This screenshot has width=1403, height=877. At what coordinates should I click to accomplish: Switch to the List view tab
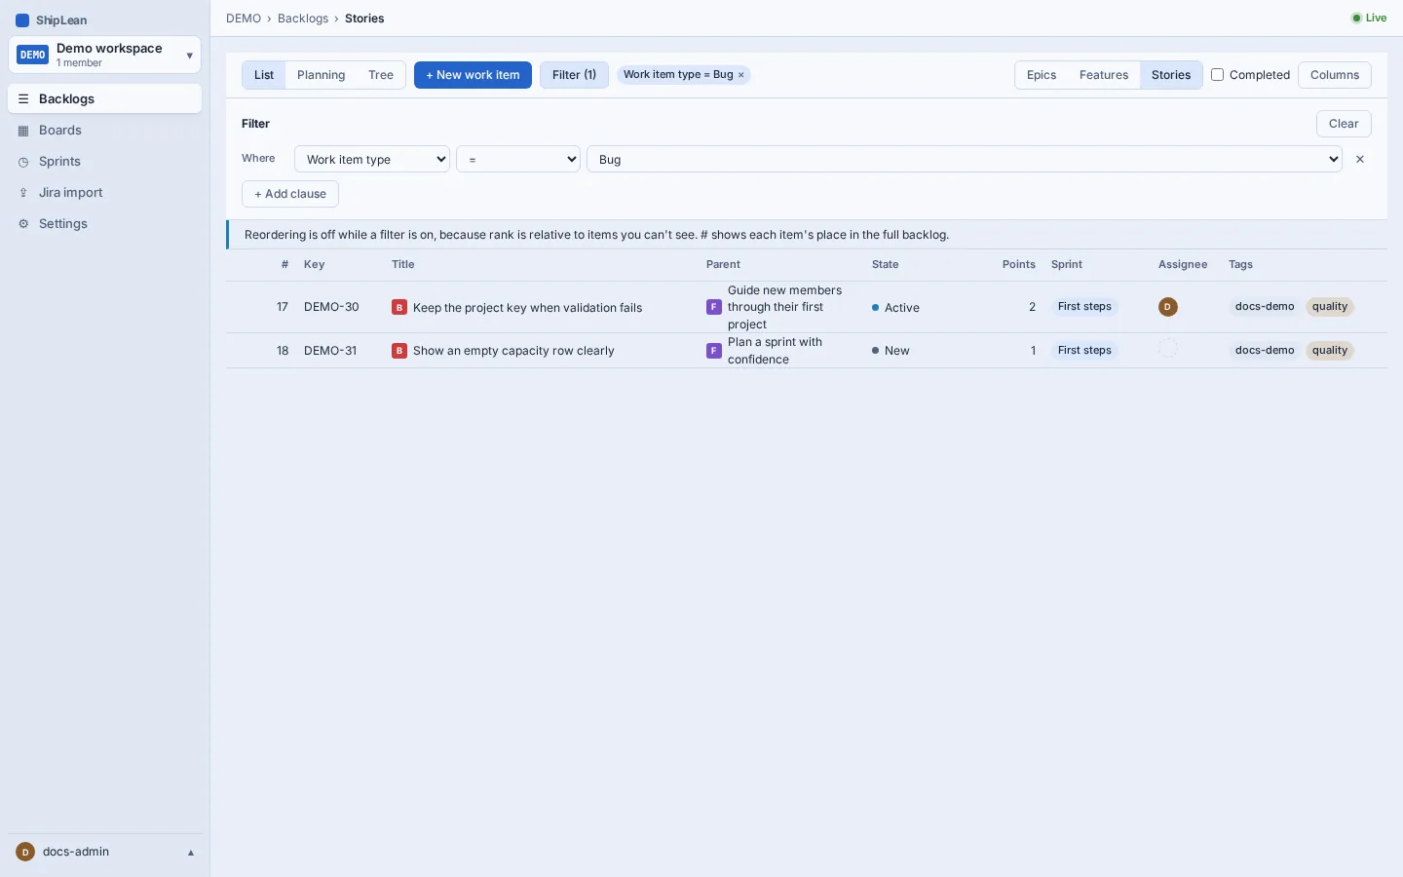pos(264,75)
